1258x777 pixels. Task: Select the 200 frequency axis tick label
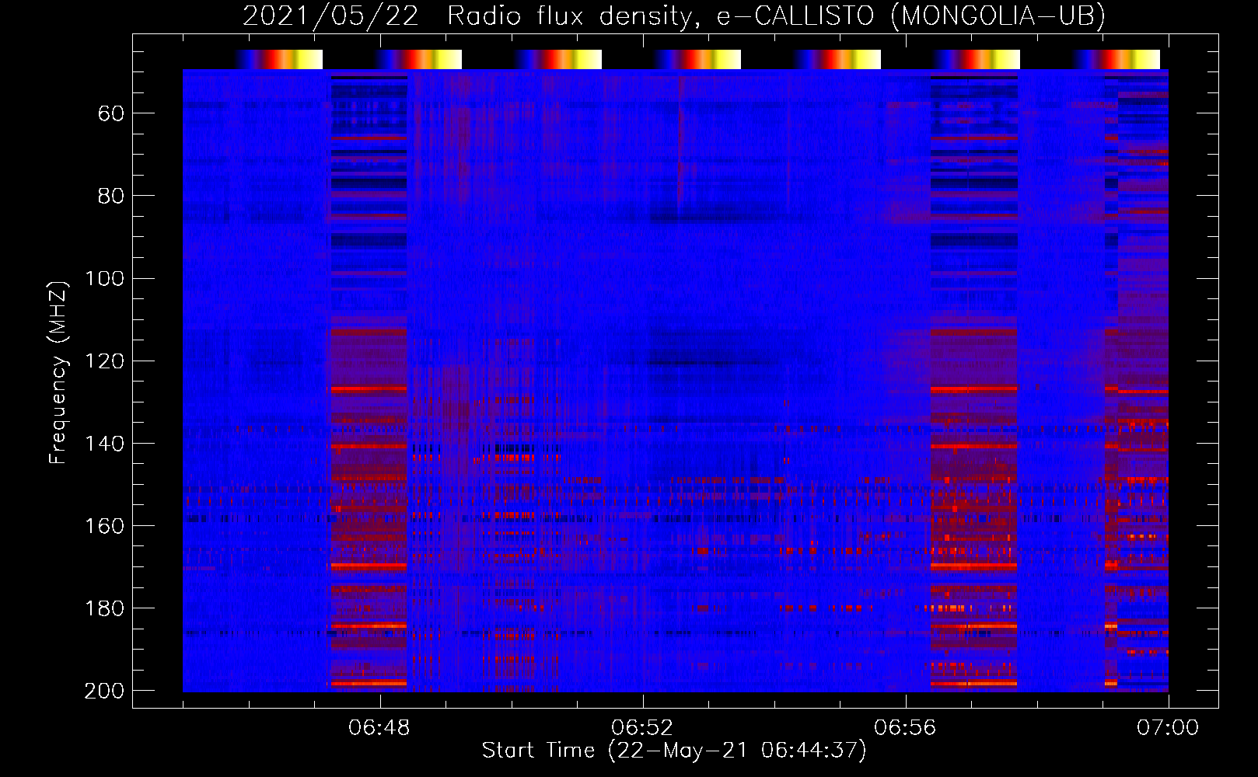(104, 690)
